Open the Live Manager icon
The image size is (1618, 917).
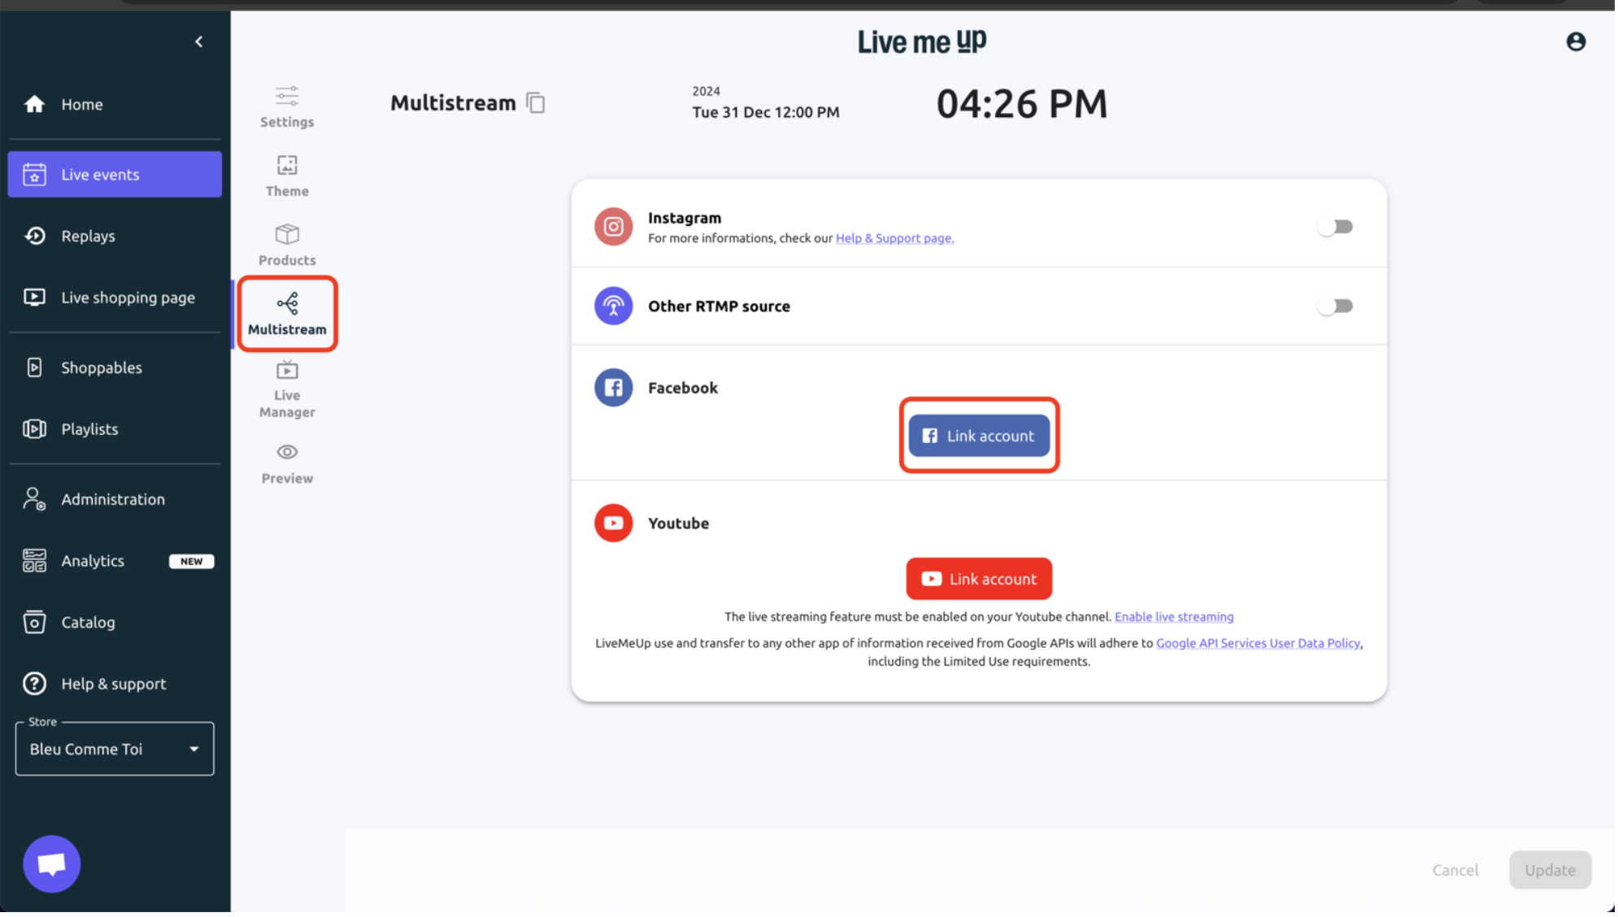coord(287,372)
